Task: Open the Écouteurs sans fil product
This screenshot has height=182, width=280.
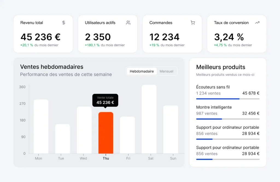Action: click(213, 87)
